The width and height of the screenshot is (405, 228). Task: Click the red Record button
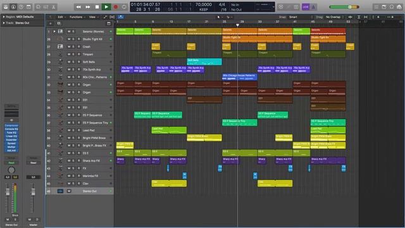(115, 7)
